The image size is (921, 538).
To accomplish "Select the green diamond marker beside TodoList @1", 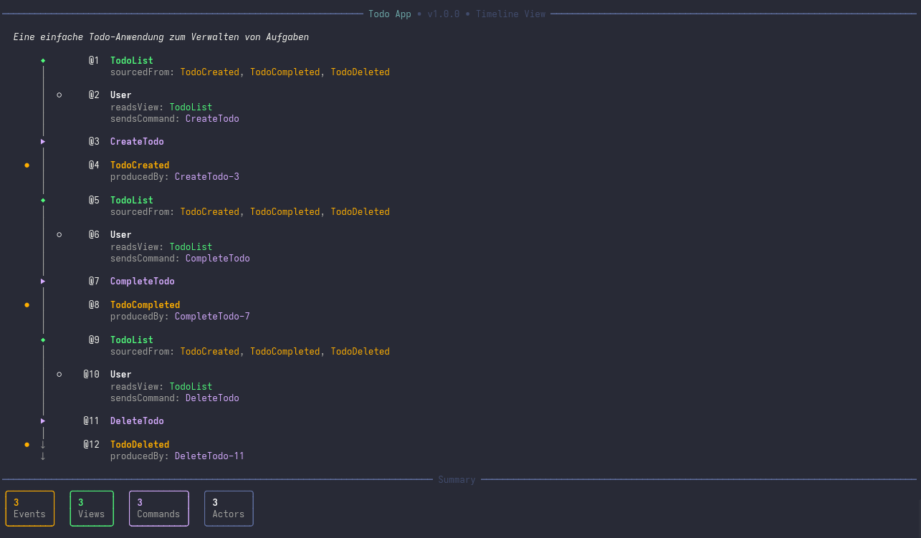I will click(x=43, y=60).
